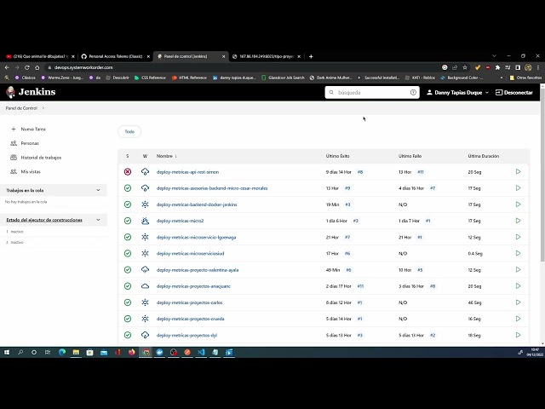The height and width of the screenshot is (409, 545).
Task: Go to browser home page
Action: pyautogui.click(x=37, y=67)
